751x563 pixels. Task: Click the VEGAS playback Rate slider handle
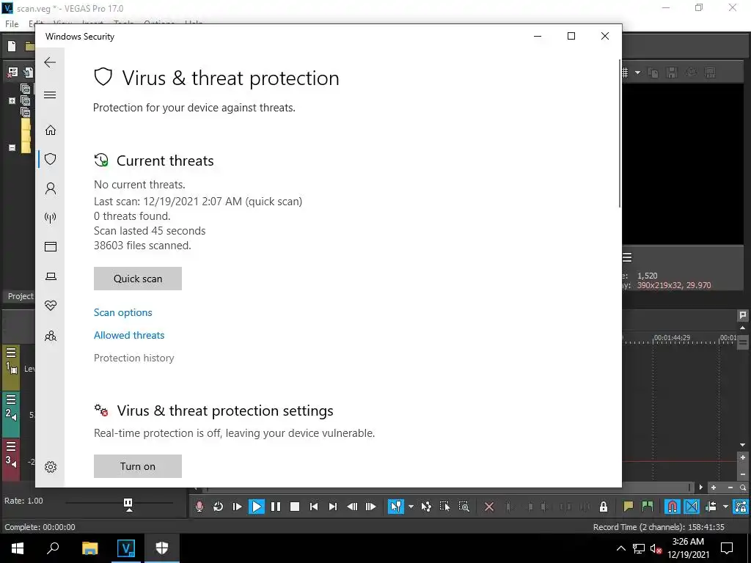(x=128, y=504)
